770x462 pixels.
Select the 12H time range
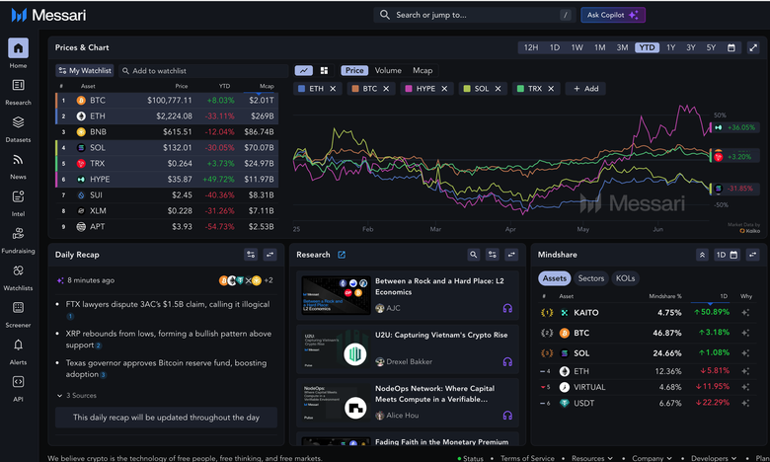pos(531,47)
